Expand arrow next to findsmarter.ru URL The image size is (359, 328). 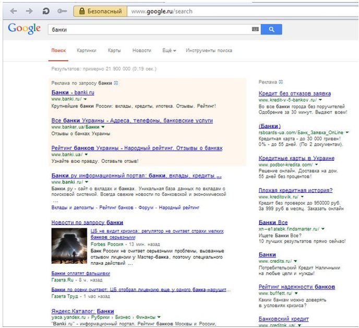coord(323,229)
